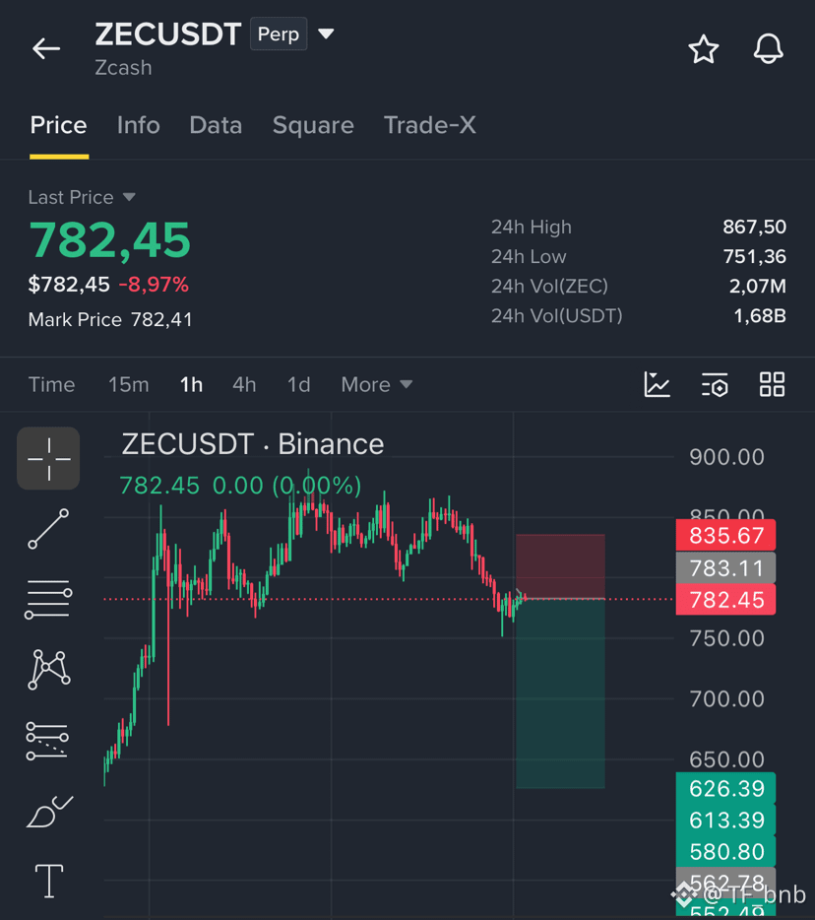Screen dimensions: 815x920
Task: Click the ZECUSDT · Binance chart title
Action: click(x=253, y=444)
